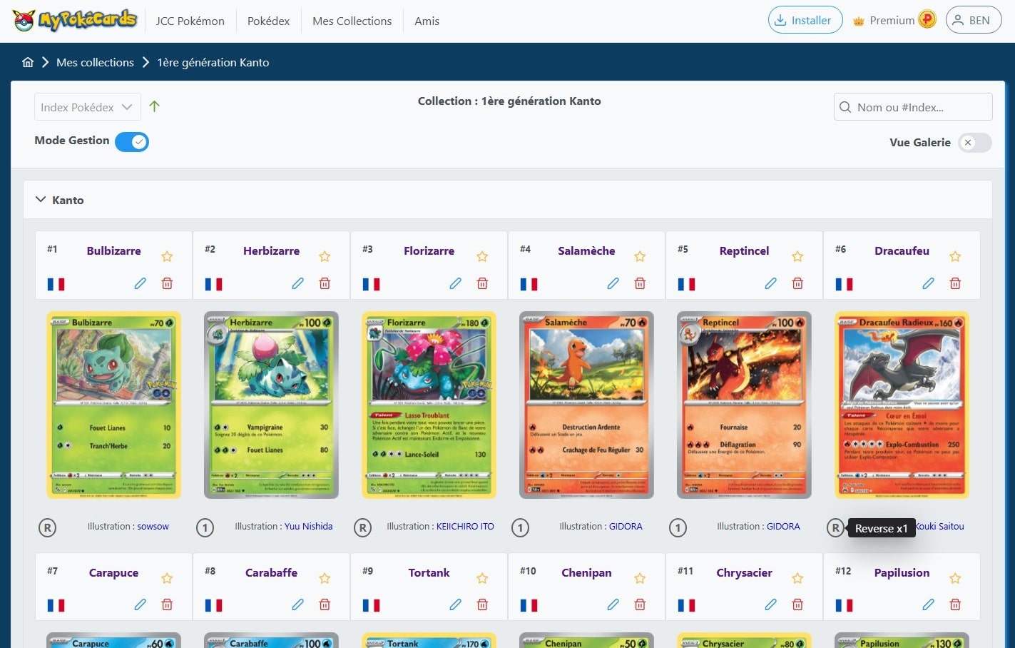The image size is (1015, 648).
Task: Enable the Vue Galerie toggle
Action: coord(974,143)
